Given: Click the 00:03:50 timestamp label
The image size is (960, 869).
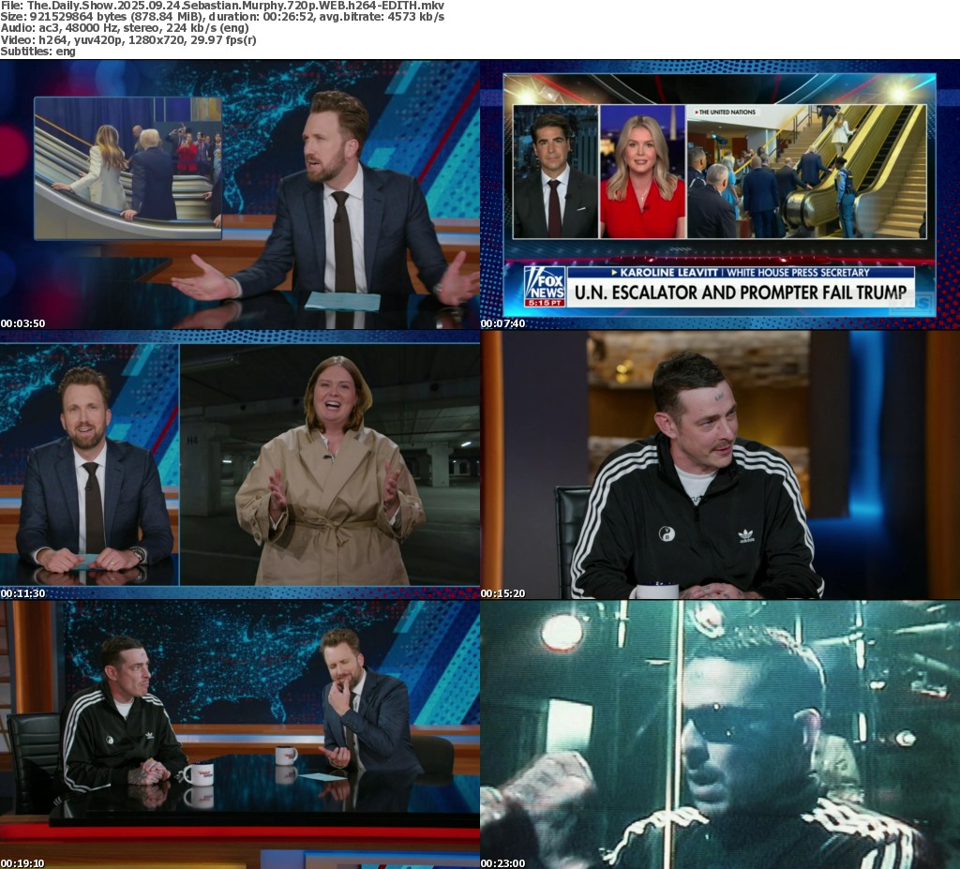Looking at the screenshot, I should pos(22,323).
